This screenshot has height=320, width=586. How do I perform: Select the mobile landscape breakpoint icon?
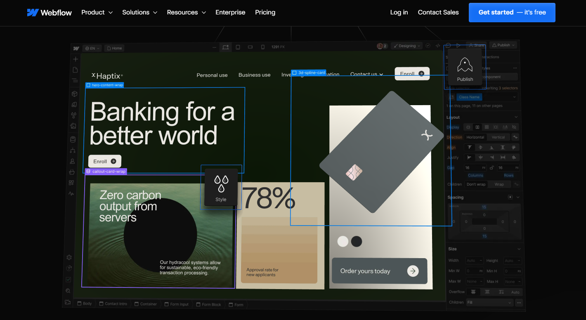coord(250,47)
